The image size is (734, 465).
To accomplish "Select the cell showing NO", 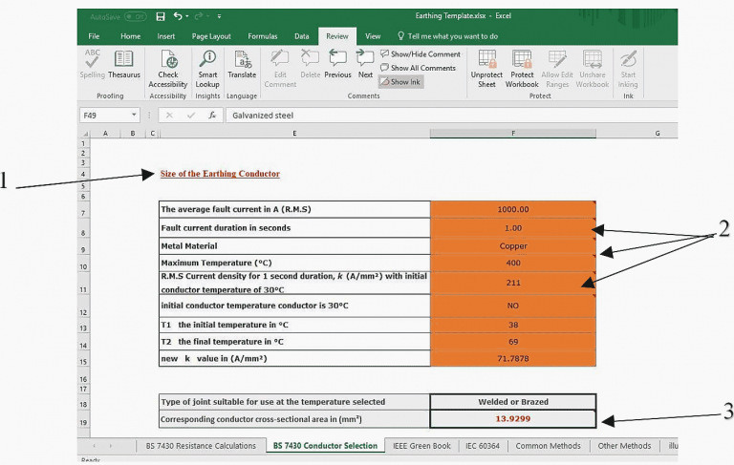I will pos(513,306).
